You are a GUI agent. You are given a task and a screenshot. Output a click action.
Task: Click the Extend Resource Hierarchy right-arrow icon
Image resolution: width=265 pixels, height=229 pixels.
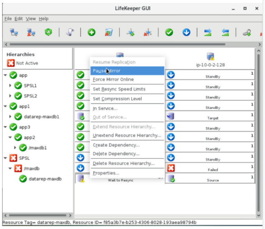coord(208,33)
